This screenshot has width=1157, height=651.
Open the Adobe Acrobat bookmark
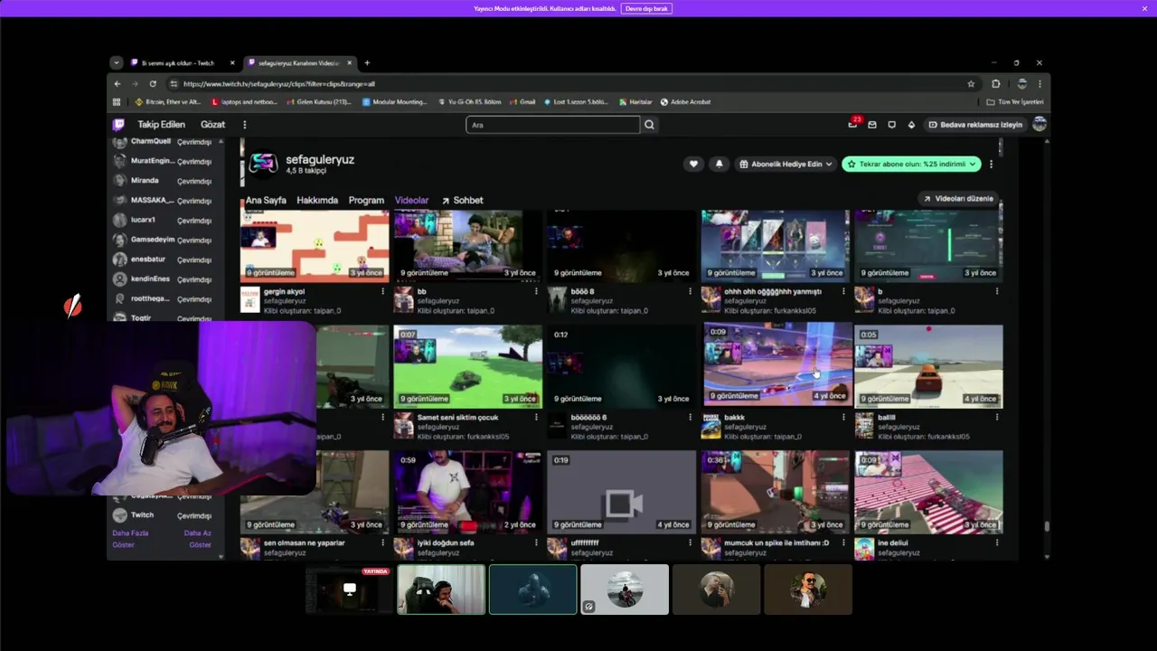[x=686, y=102]
